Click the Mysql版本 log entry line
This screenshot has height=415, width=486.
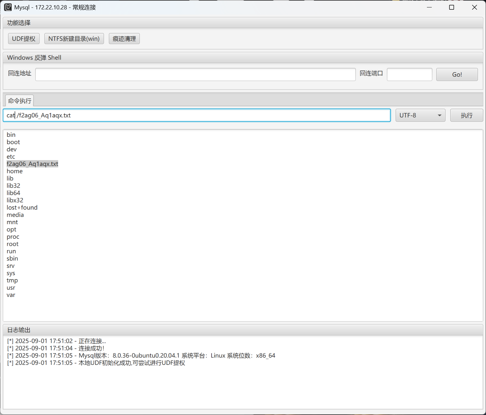pyautogui.click(x=141, y=356)
